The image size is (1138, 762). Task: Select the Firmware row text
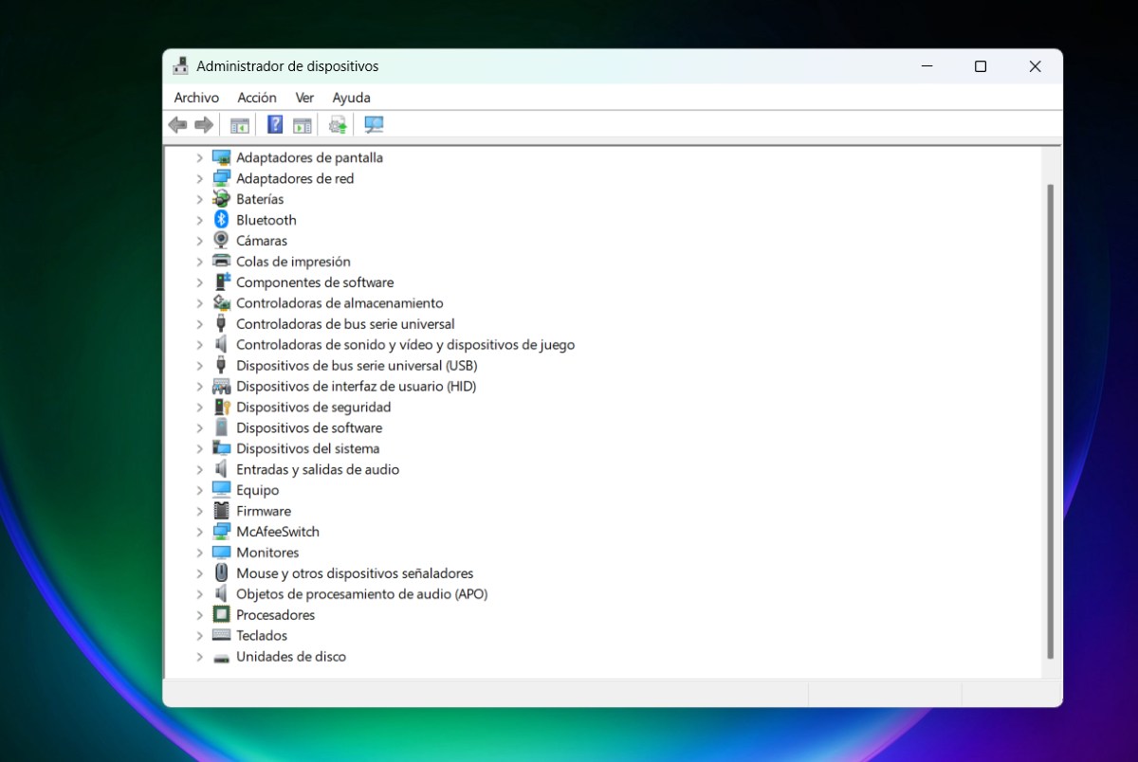[264, 511]
